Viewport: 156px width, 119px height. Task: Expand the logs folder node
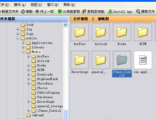[18, 34]
